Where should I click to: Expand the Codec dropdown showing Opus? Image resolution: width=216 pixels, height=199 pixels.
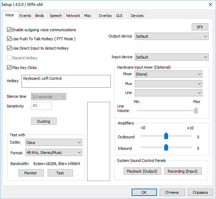(54, 142)
